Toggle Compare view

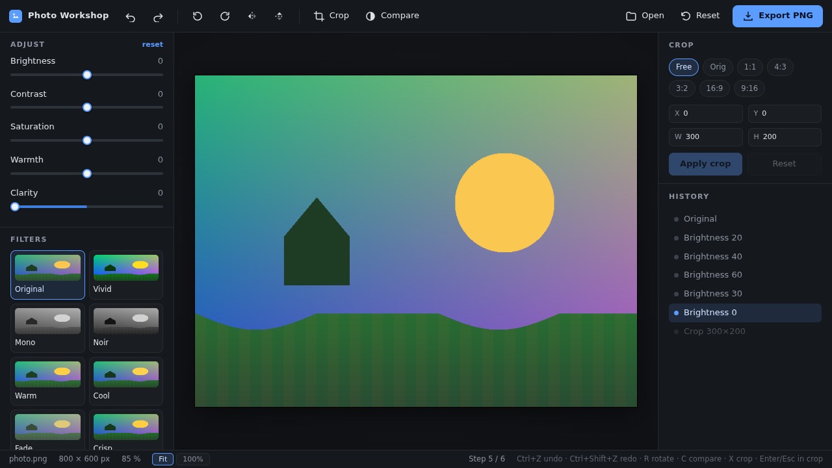[392, 16]
